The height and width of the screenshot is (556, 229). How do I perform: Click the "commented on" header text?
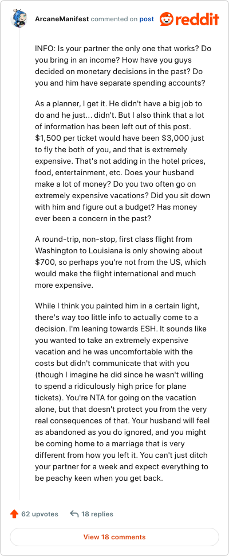tap(114, 19)
